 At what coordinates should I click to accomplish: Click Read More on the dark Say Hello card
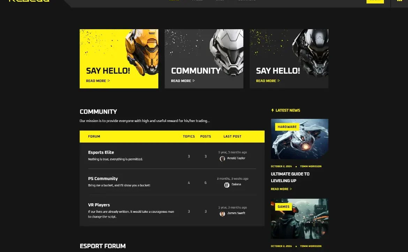(x=268, y=81)
